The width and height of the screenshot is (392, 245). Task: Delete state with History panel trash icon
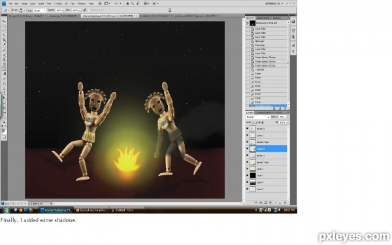click(285, 108)
